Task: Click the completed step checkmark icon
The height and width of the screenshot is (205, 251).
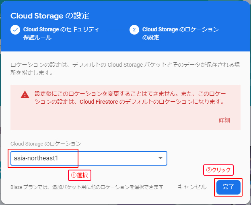Action: 15,30
